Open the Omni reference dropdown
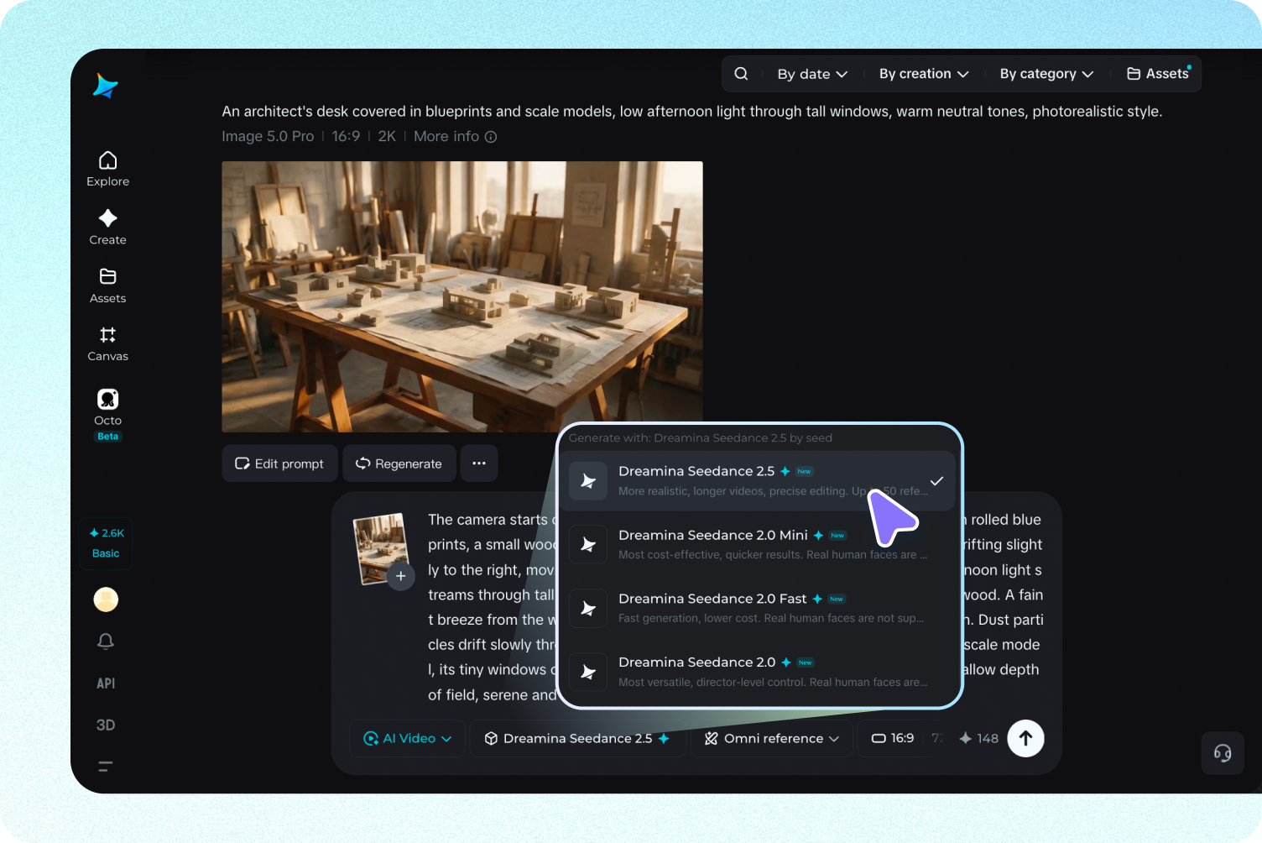 point(772,739)
